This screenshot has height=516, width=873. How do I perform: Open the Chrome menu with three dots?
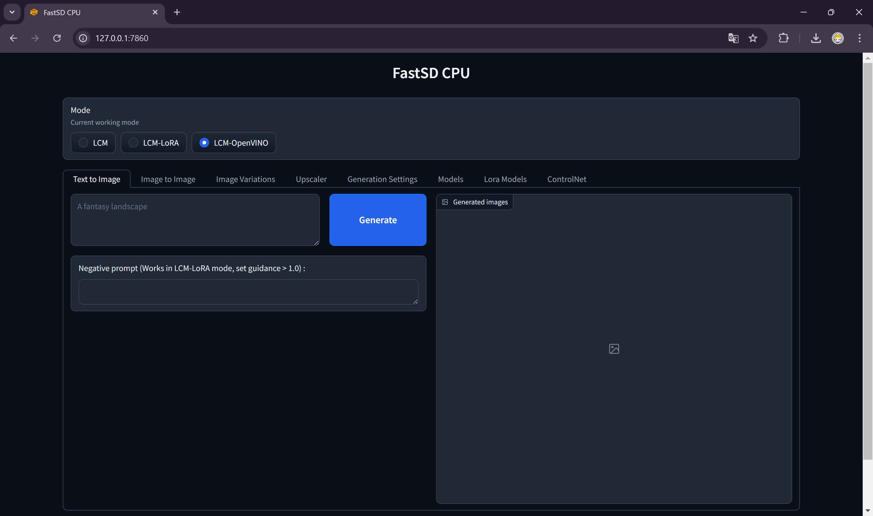pyautogui.click(x=859, y=38)
